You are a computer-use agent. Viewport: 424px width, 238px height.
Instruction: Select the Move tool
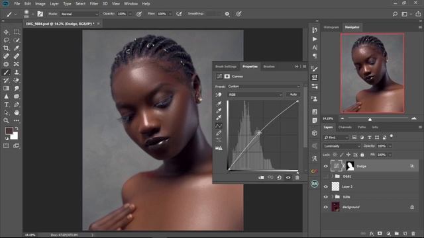click(x=6, y=32)
